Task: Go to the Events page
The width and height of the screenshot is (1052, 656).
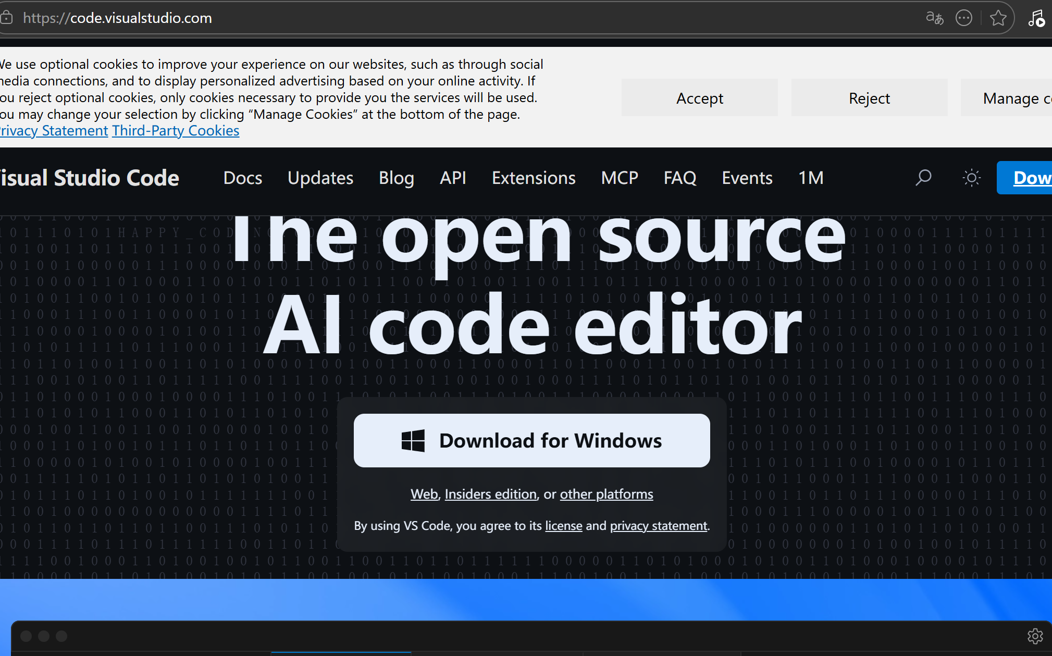Action: [747, 178]
